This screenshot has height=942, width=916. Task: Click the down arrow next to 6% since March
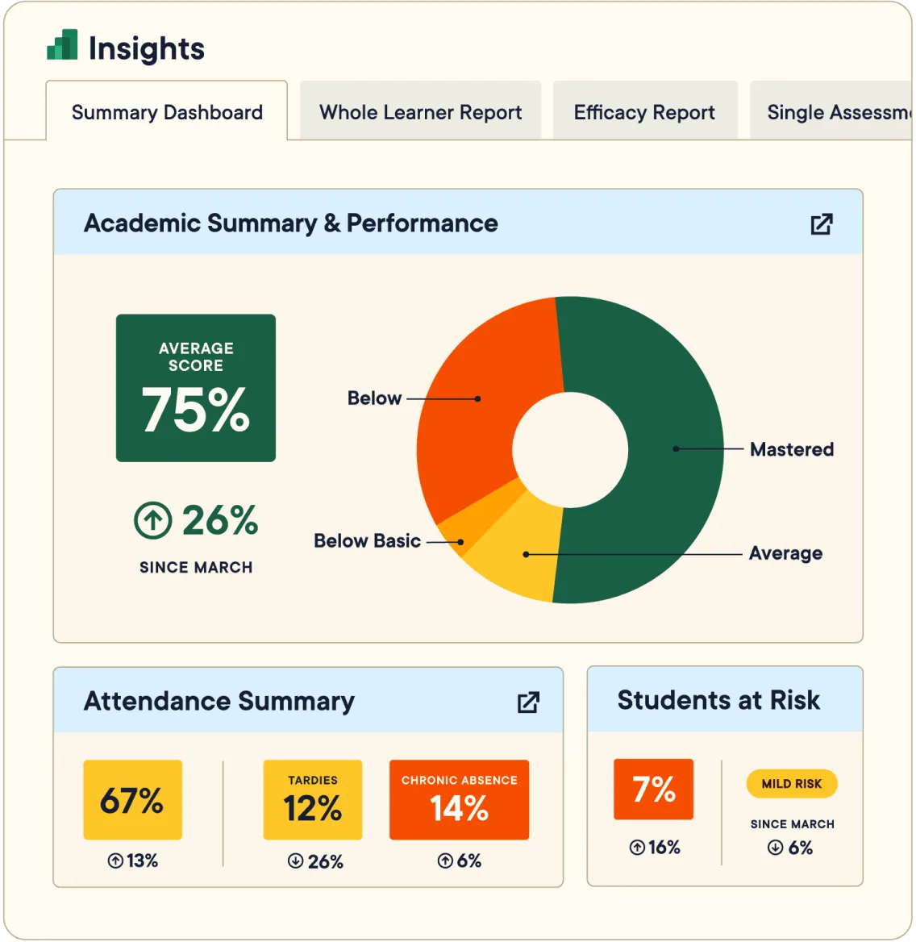(x=775, y=848)
